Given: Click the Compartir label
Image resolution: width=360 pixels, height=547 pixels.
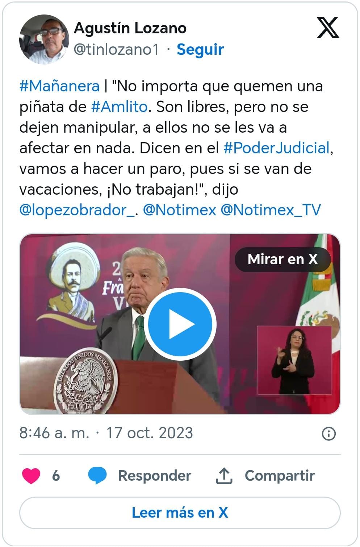Looking at the screenshot, I should pos(280,476).
